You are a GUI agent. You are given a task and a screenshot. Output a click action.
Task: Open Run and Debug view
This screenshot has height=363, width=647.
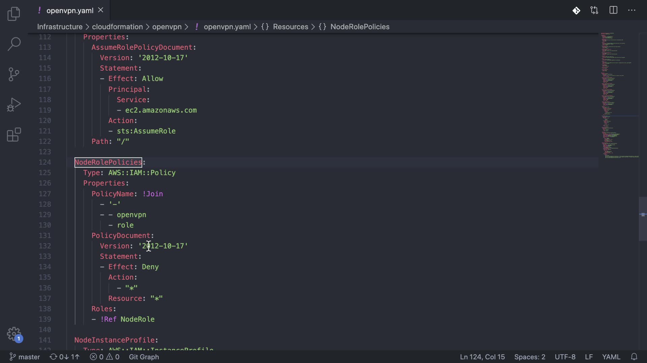(14, 105)
